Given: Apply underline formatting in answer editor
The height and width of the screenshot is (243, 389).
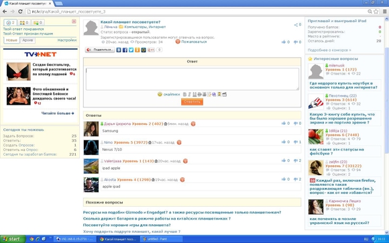Looking at the screenshot, I should tap(194, 95).
